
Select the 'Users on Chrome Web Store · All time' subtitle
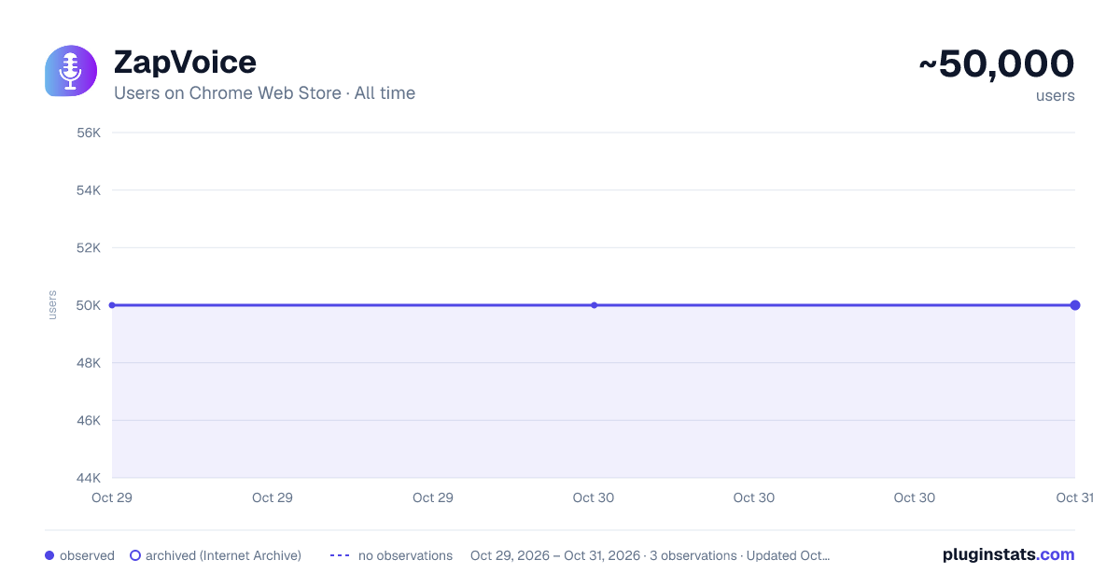[x=264, y=93]
